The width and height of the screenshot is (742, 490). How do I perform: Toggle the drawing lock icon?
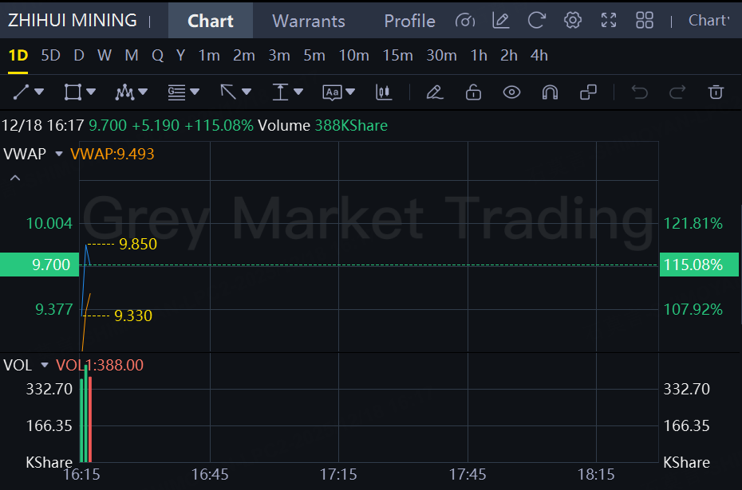(x=473, y=92)
